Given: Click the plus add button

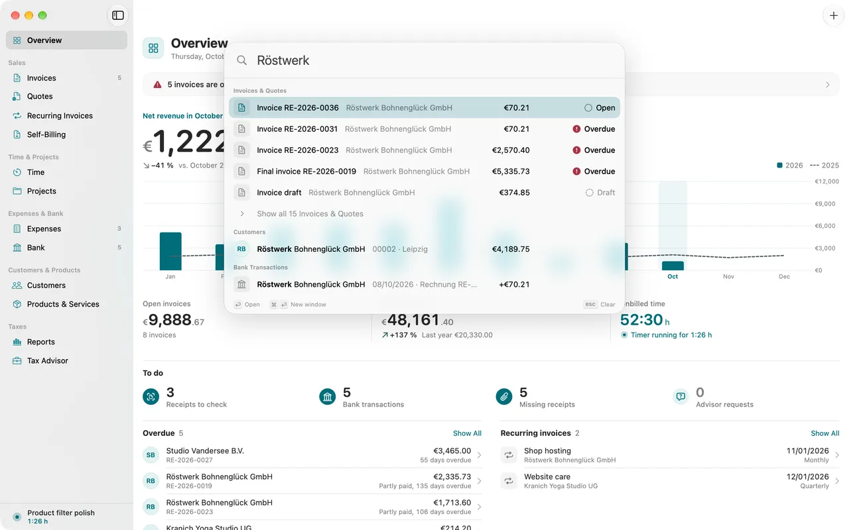Looking at the screenshot, I should (834, 15).
